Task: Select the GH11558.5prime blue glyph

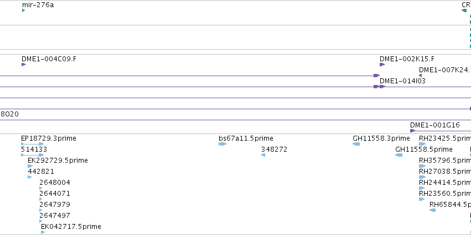Action: pyautogui.click(x=398, y=155)
